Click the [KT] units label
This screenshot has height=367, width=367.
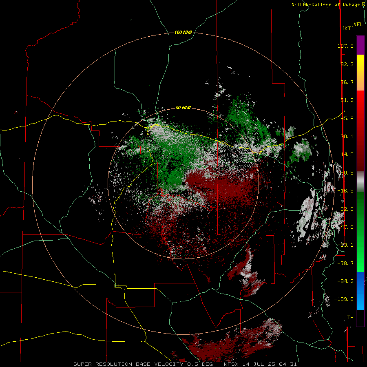click(348, 28)
